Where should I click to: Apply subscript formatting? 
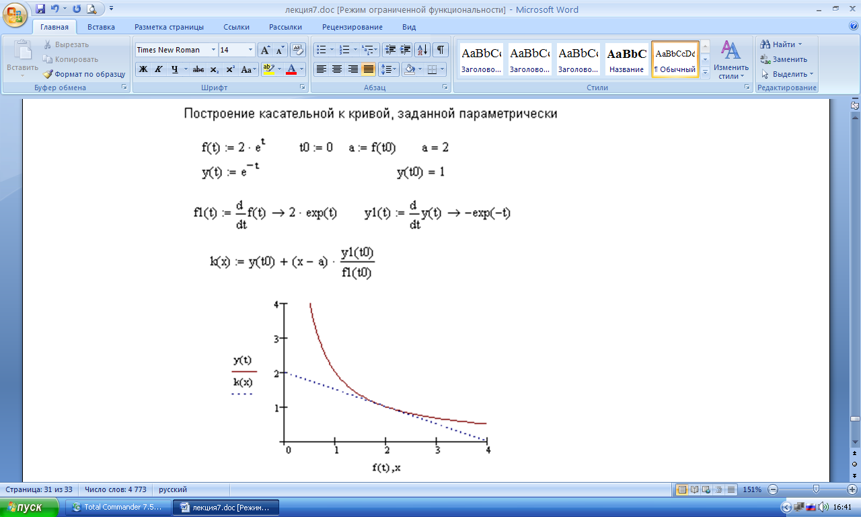(x=215, y=69)
